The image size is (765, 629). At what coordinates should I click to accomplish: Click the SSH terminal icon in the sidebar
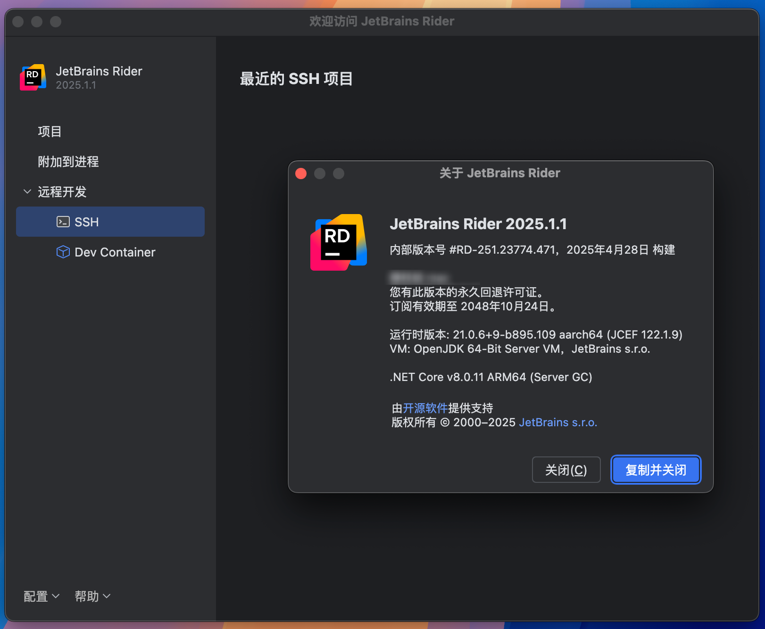(63, 222)
